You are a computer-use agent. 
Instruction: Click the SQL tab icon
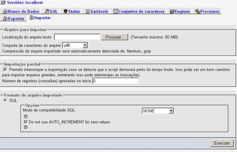pyautogui.click(x=47, y=11)
